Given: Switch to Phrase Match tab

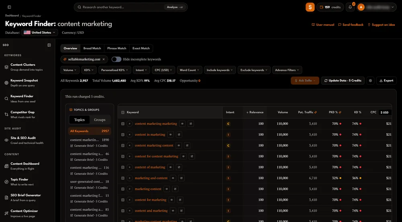Looking at the screenshot, I should click(117, 49).
